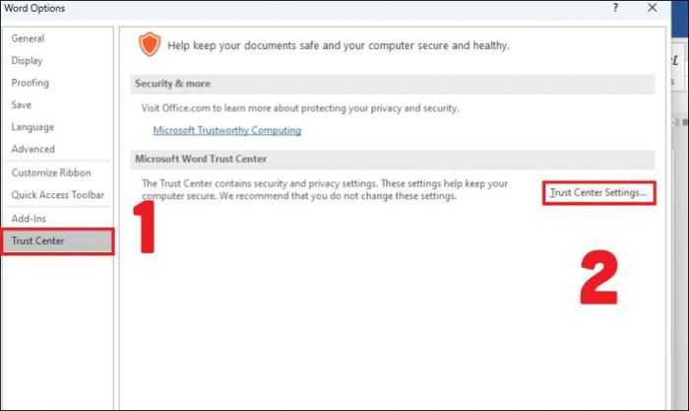Viewport: 689px width, 411px height.
Task: Select the Language category
Action: [x=32, y=127]
